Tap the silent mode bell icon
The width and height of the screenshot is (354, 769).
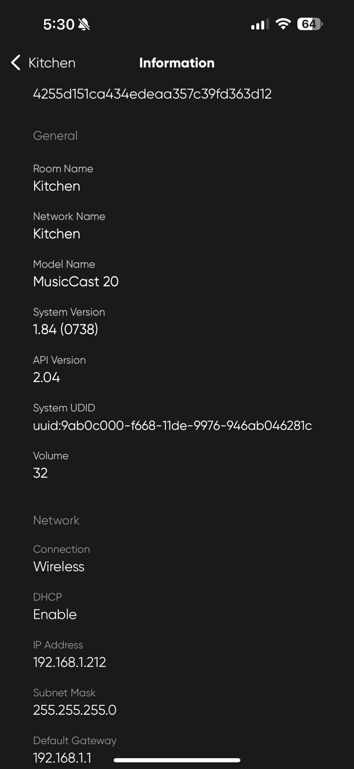click(x=84, y=24)
